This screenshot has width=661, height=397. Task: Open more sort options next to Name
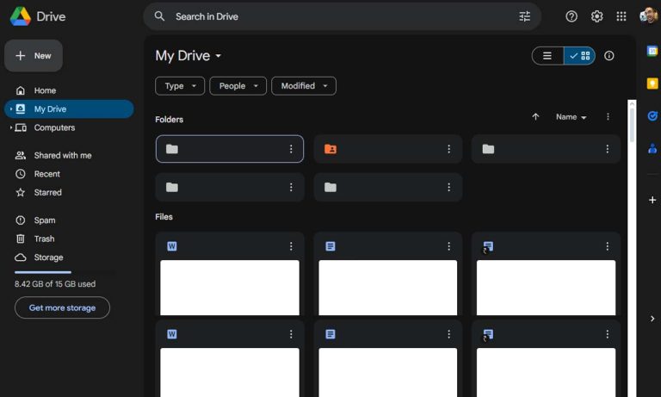(x=608, y=117)
